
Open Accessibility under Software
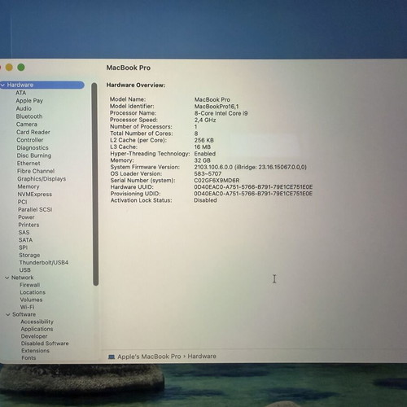tap(37, 322)
